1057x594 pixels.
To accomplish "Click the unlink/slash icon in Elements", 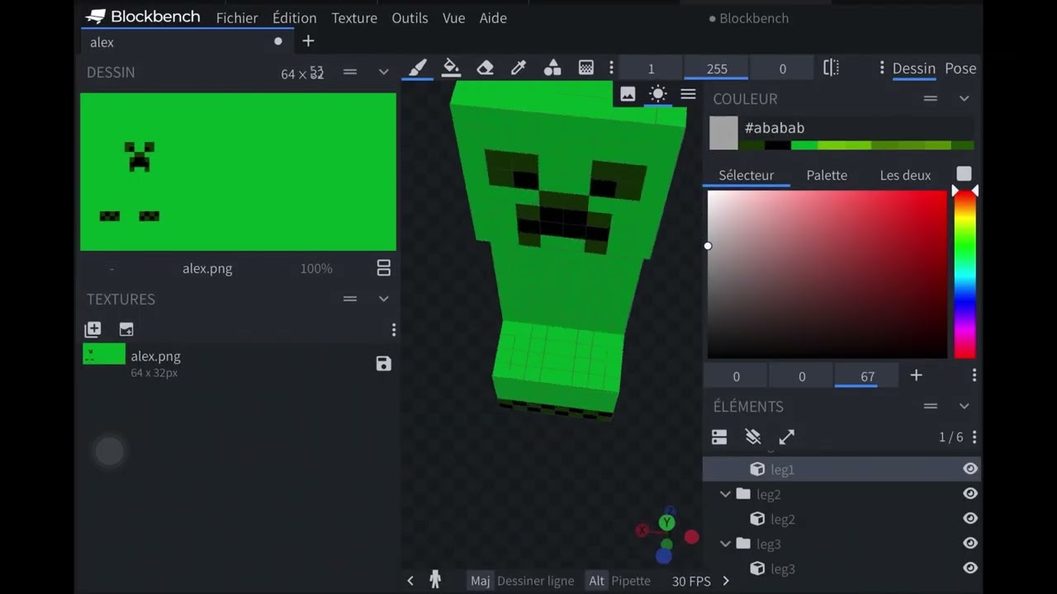I will click(752, 437).
